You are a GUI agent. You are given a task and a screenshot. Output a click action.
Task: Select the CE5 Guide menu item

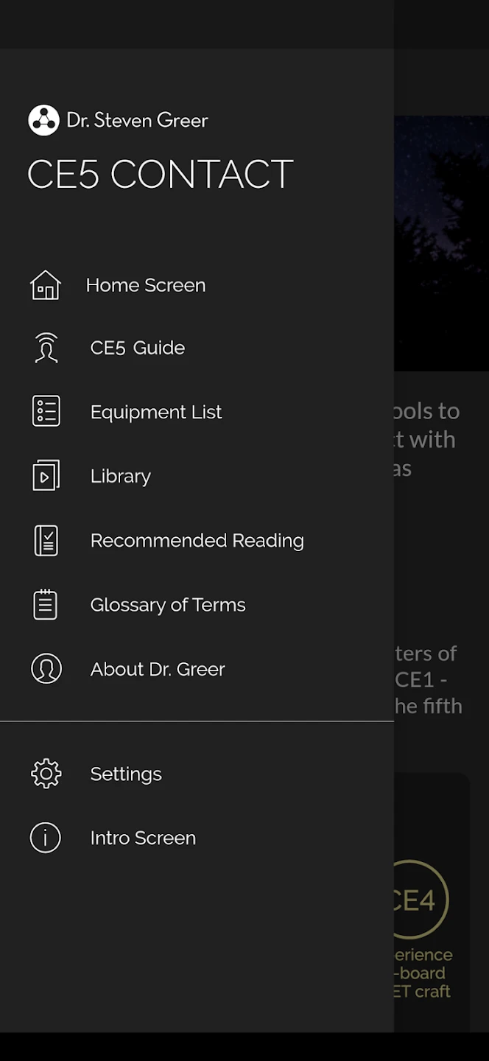click(x=138, y=348)
